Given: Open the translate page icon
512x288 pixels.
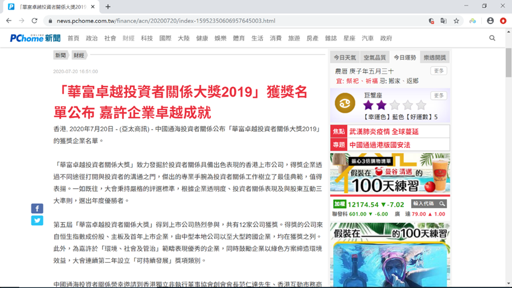Looking at the screenshot, I should [444, 21].
